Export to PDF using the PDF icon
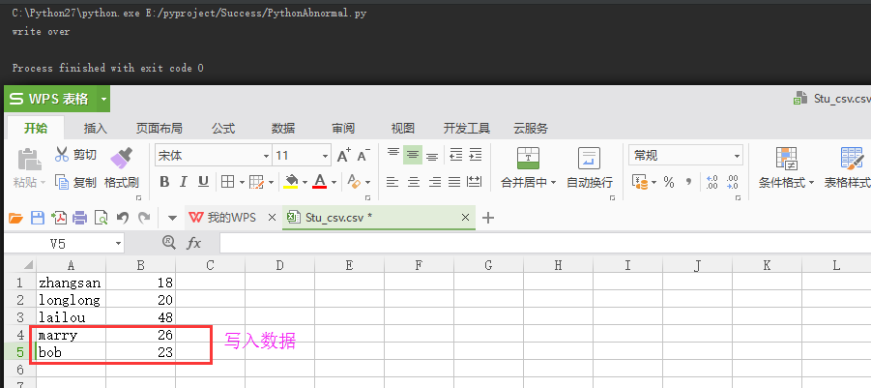 pyautogui.click(x=59, y=218)
